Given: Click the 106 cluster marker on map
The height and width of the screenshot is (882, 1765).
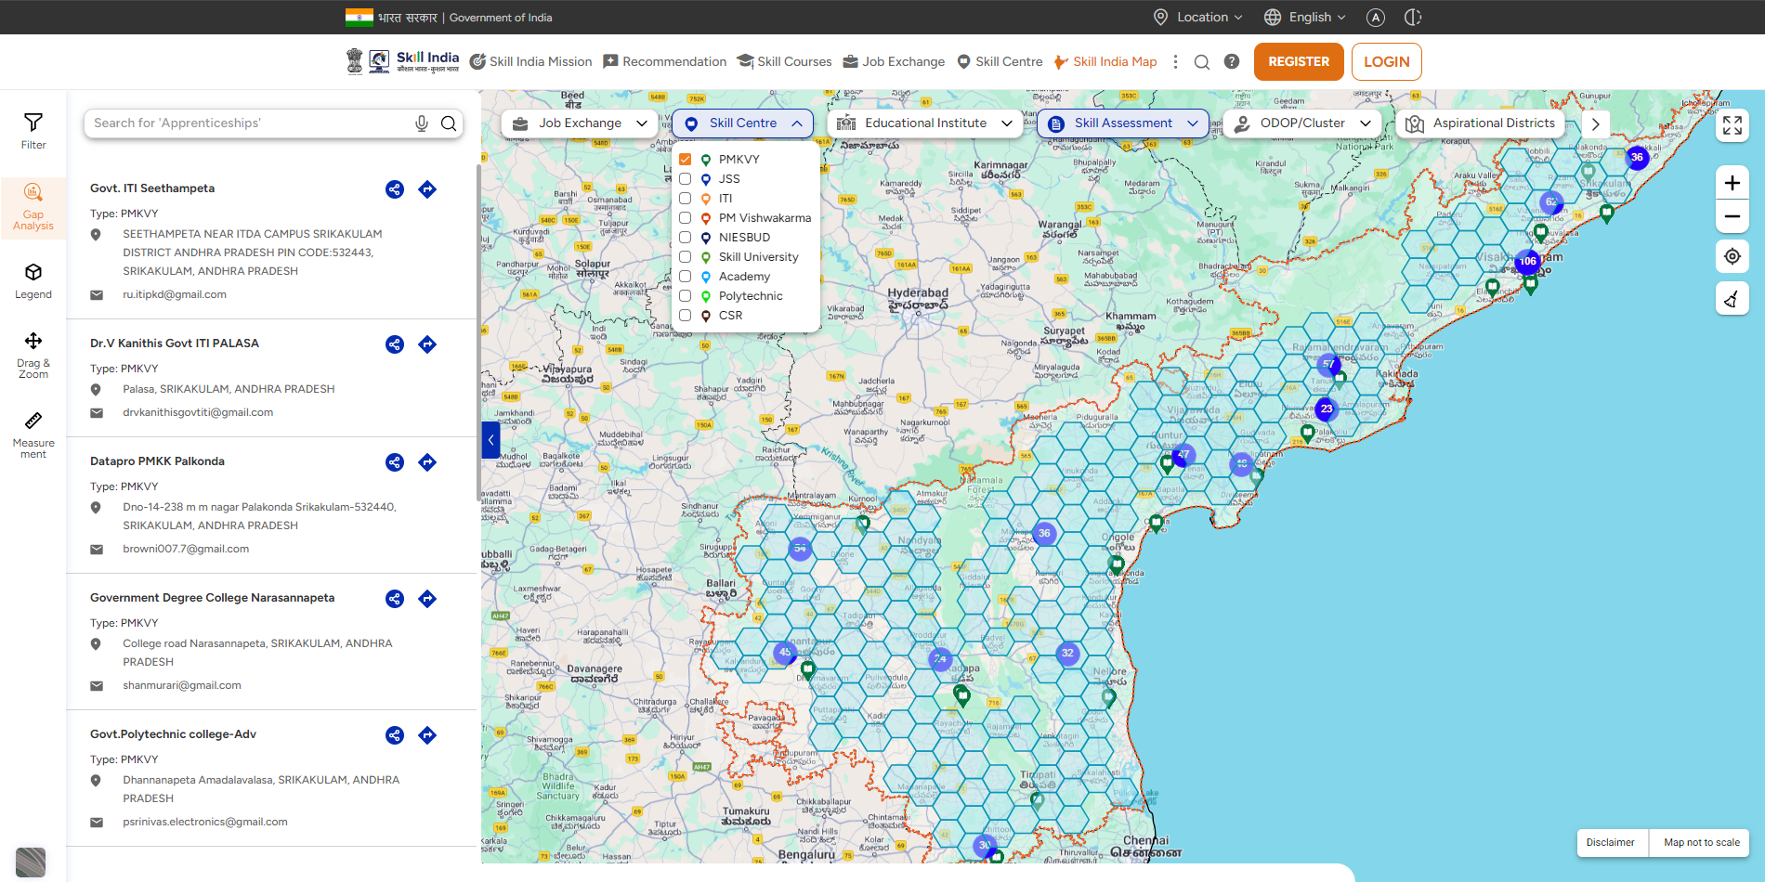Looking at the screenshot, I should tap(1528, 262).
